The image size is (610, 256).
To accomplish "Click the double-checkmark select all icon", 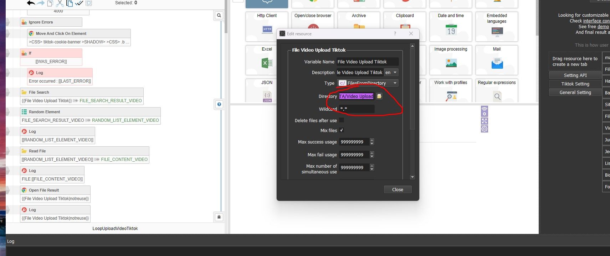I will pyautogui.click(x=79, y=3).
